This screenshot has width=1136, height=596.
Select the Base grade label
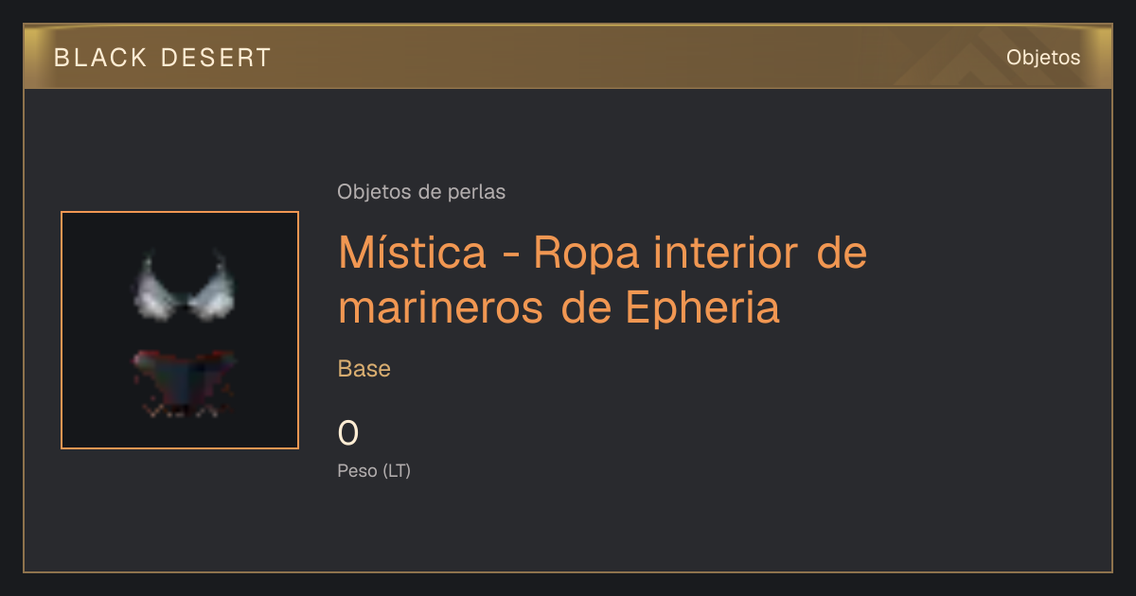[364, 369]
